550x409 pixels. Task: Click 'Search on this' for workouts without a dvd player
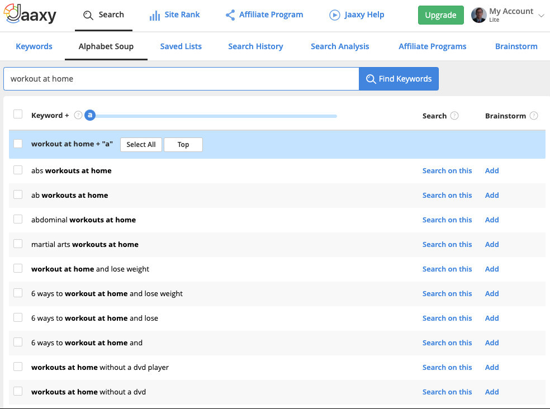pos(447,367)
